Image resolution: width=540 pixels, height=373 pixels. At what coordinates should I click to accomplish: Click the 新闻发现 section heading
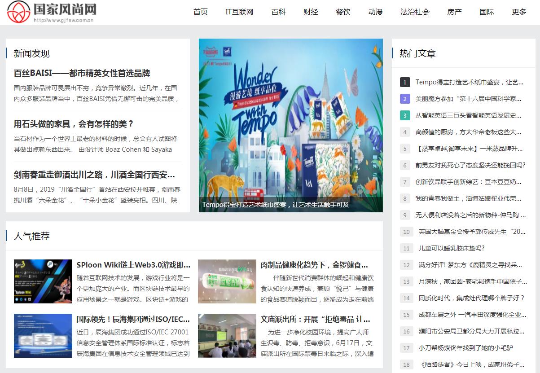(x=31, y=53)
